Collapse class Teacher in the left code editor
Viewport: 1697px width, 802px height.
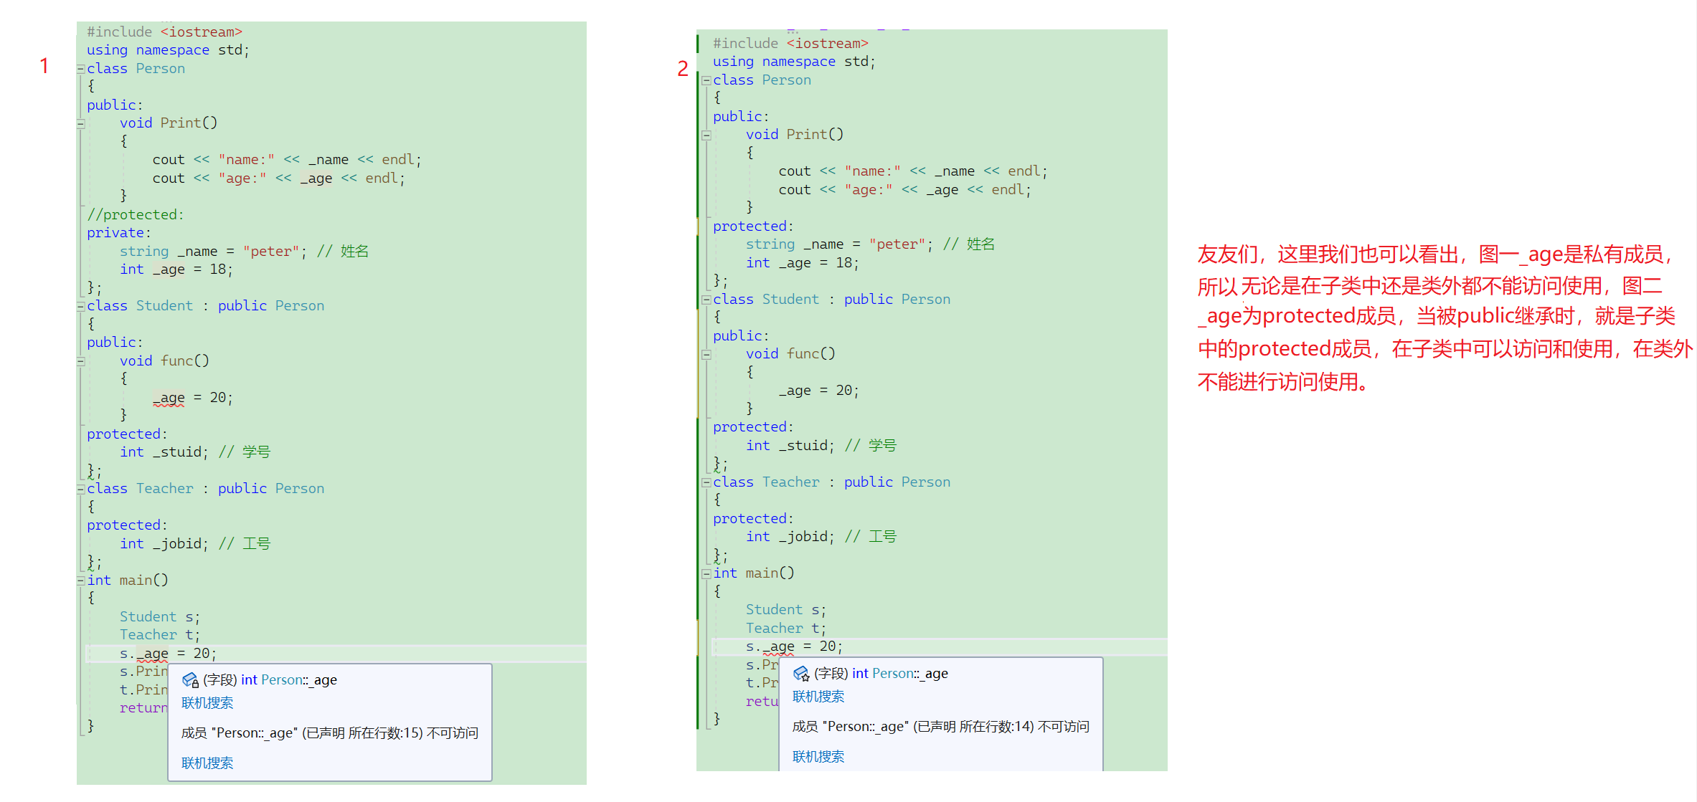tap(81, 490)
